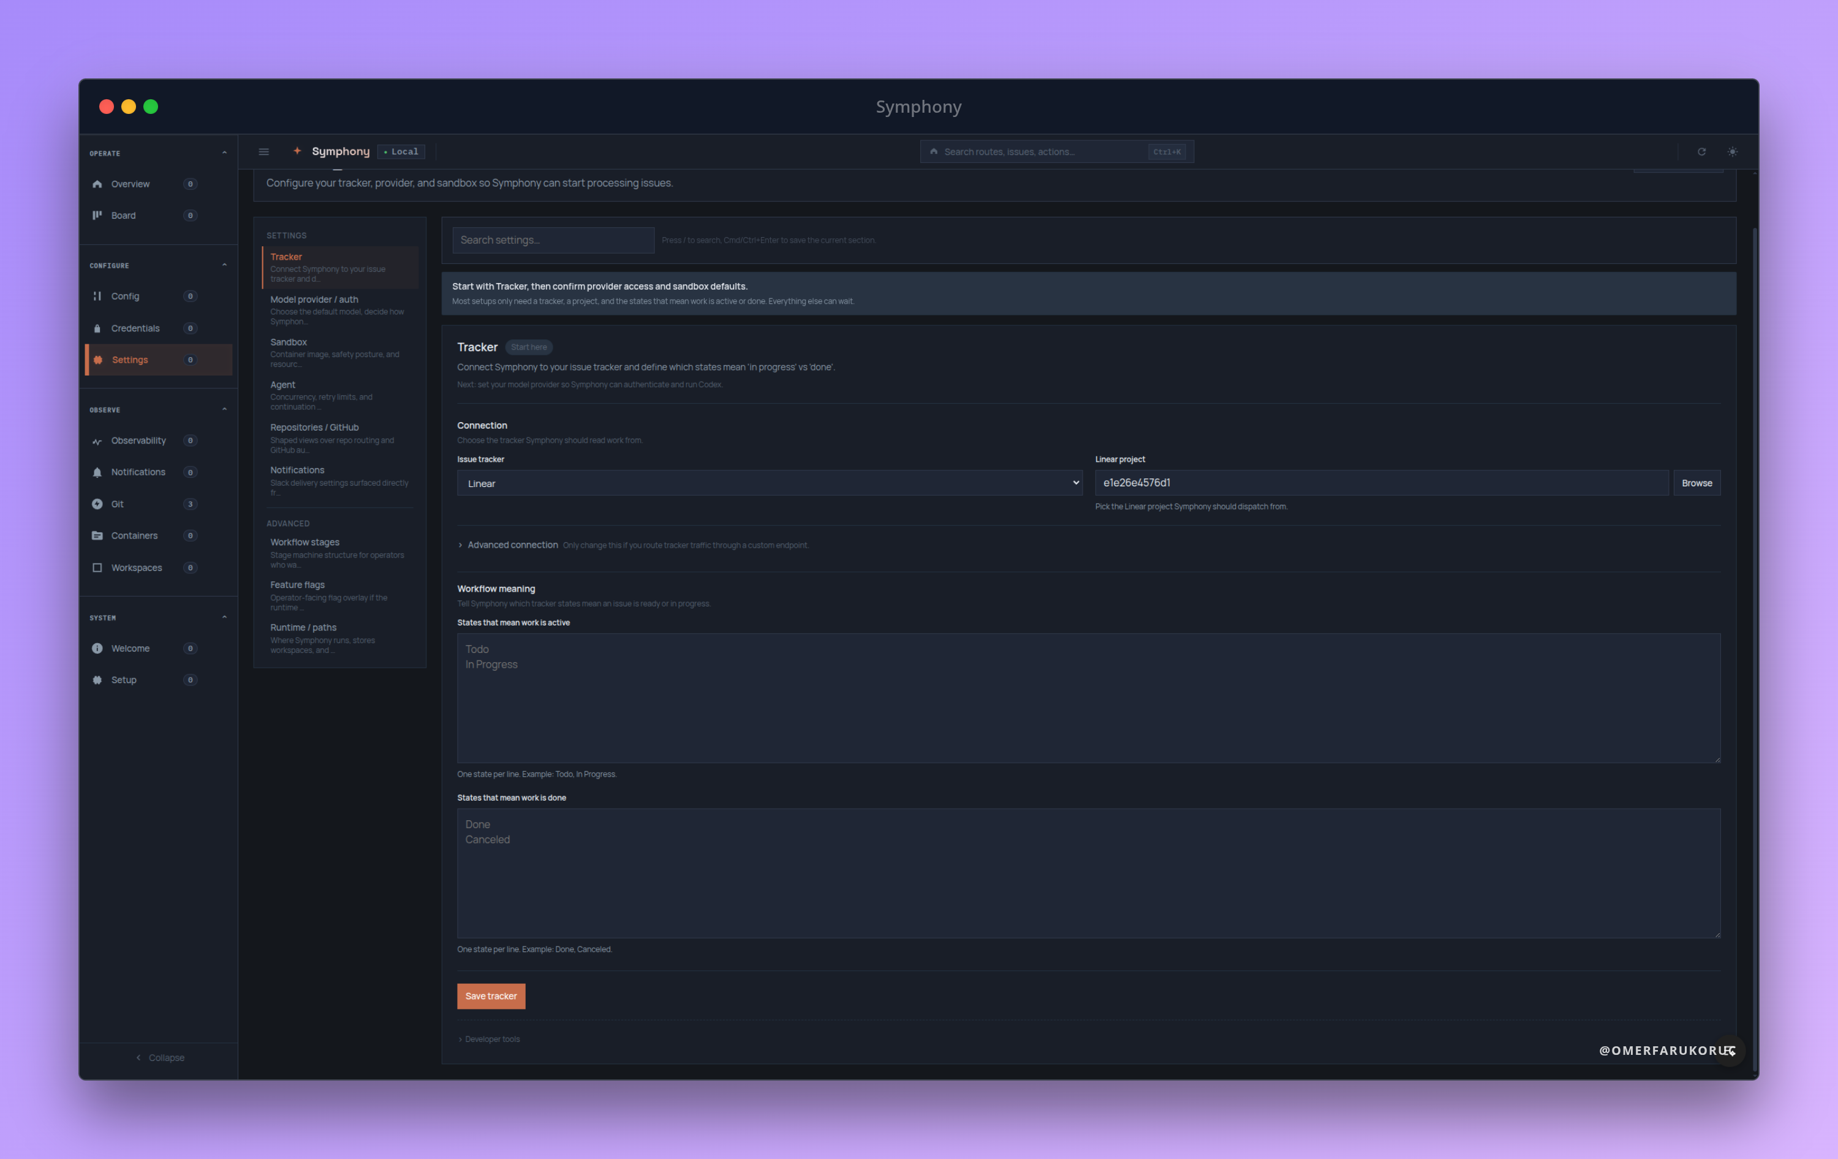Open Credentials in sidebar

click(158, 328)
